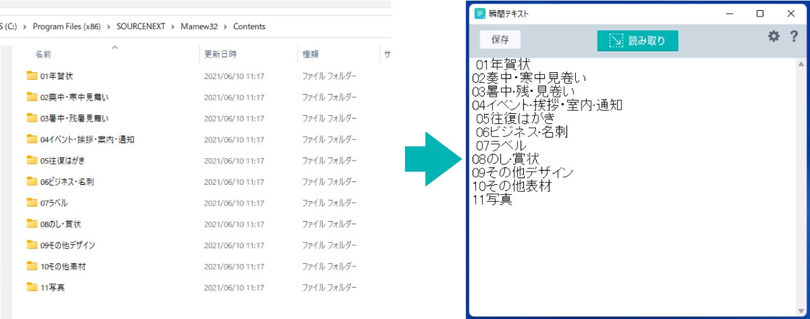Open settings via the gear icon

773,37
